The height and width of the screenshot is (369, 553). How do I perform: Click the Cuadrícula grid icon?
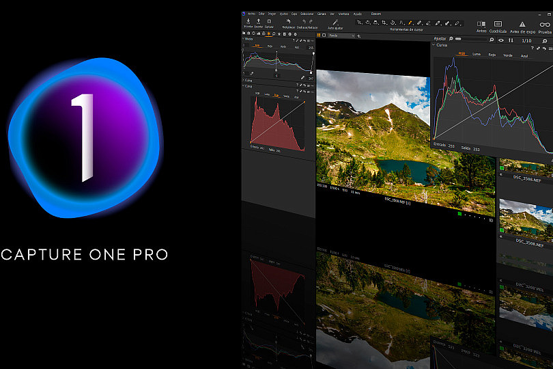click(498, 24)
